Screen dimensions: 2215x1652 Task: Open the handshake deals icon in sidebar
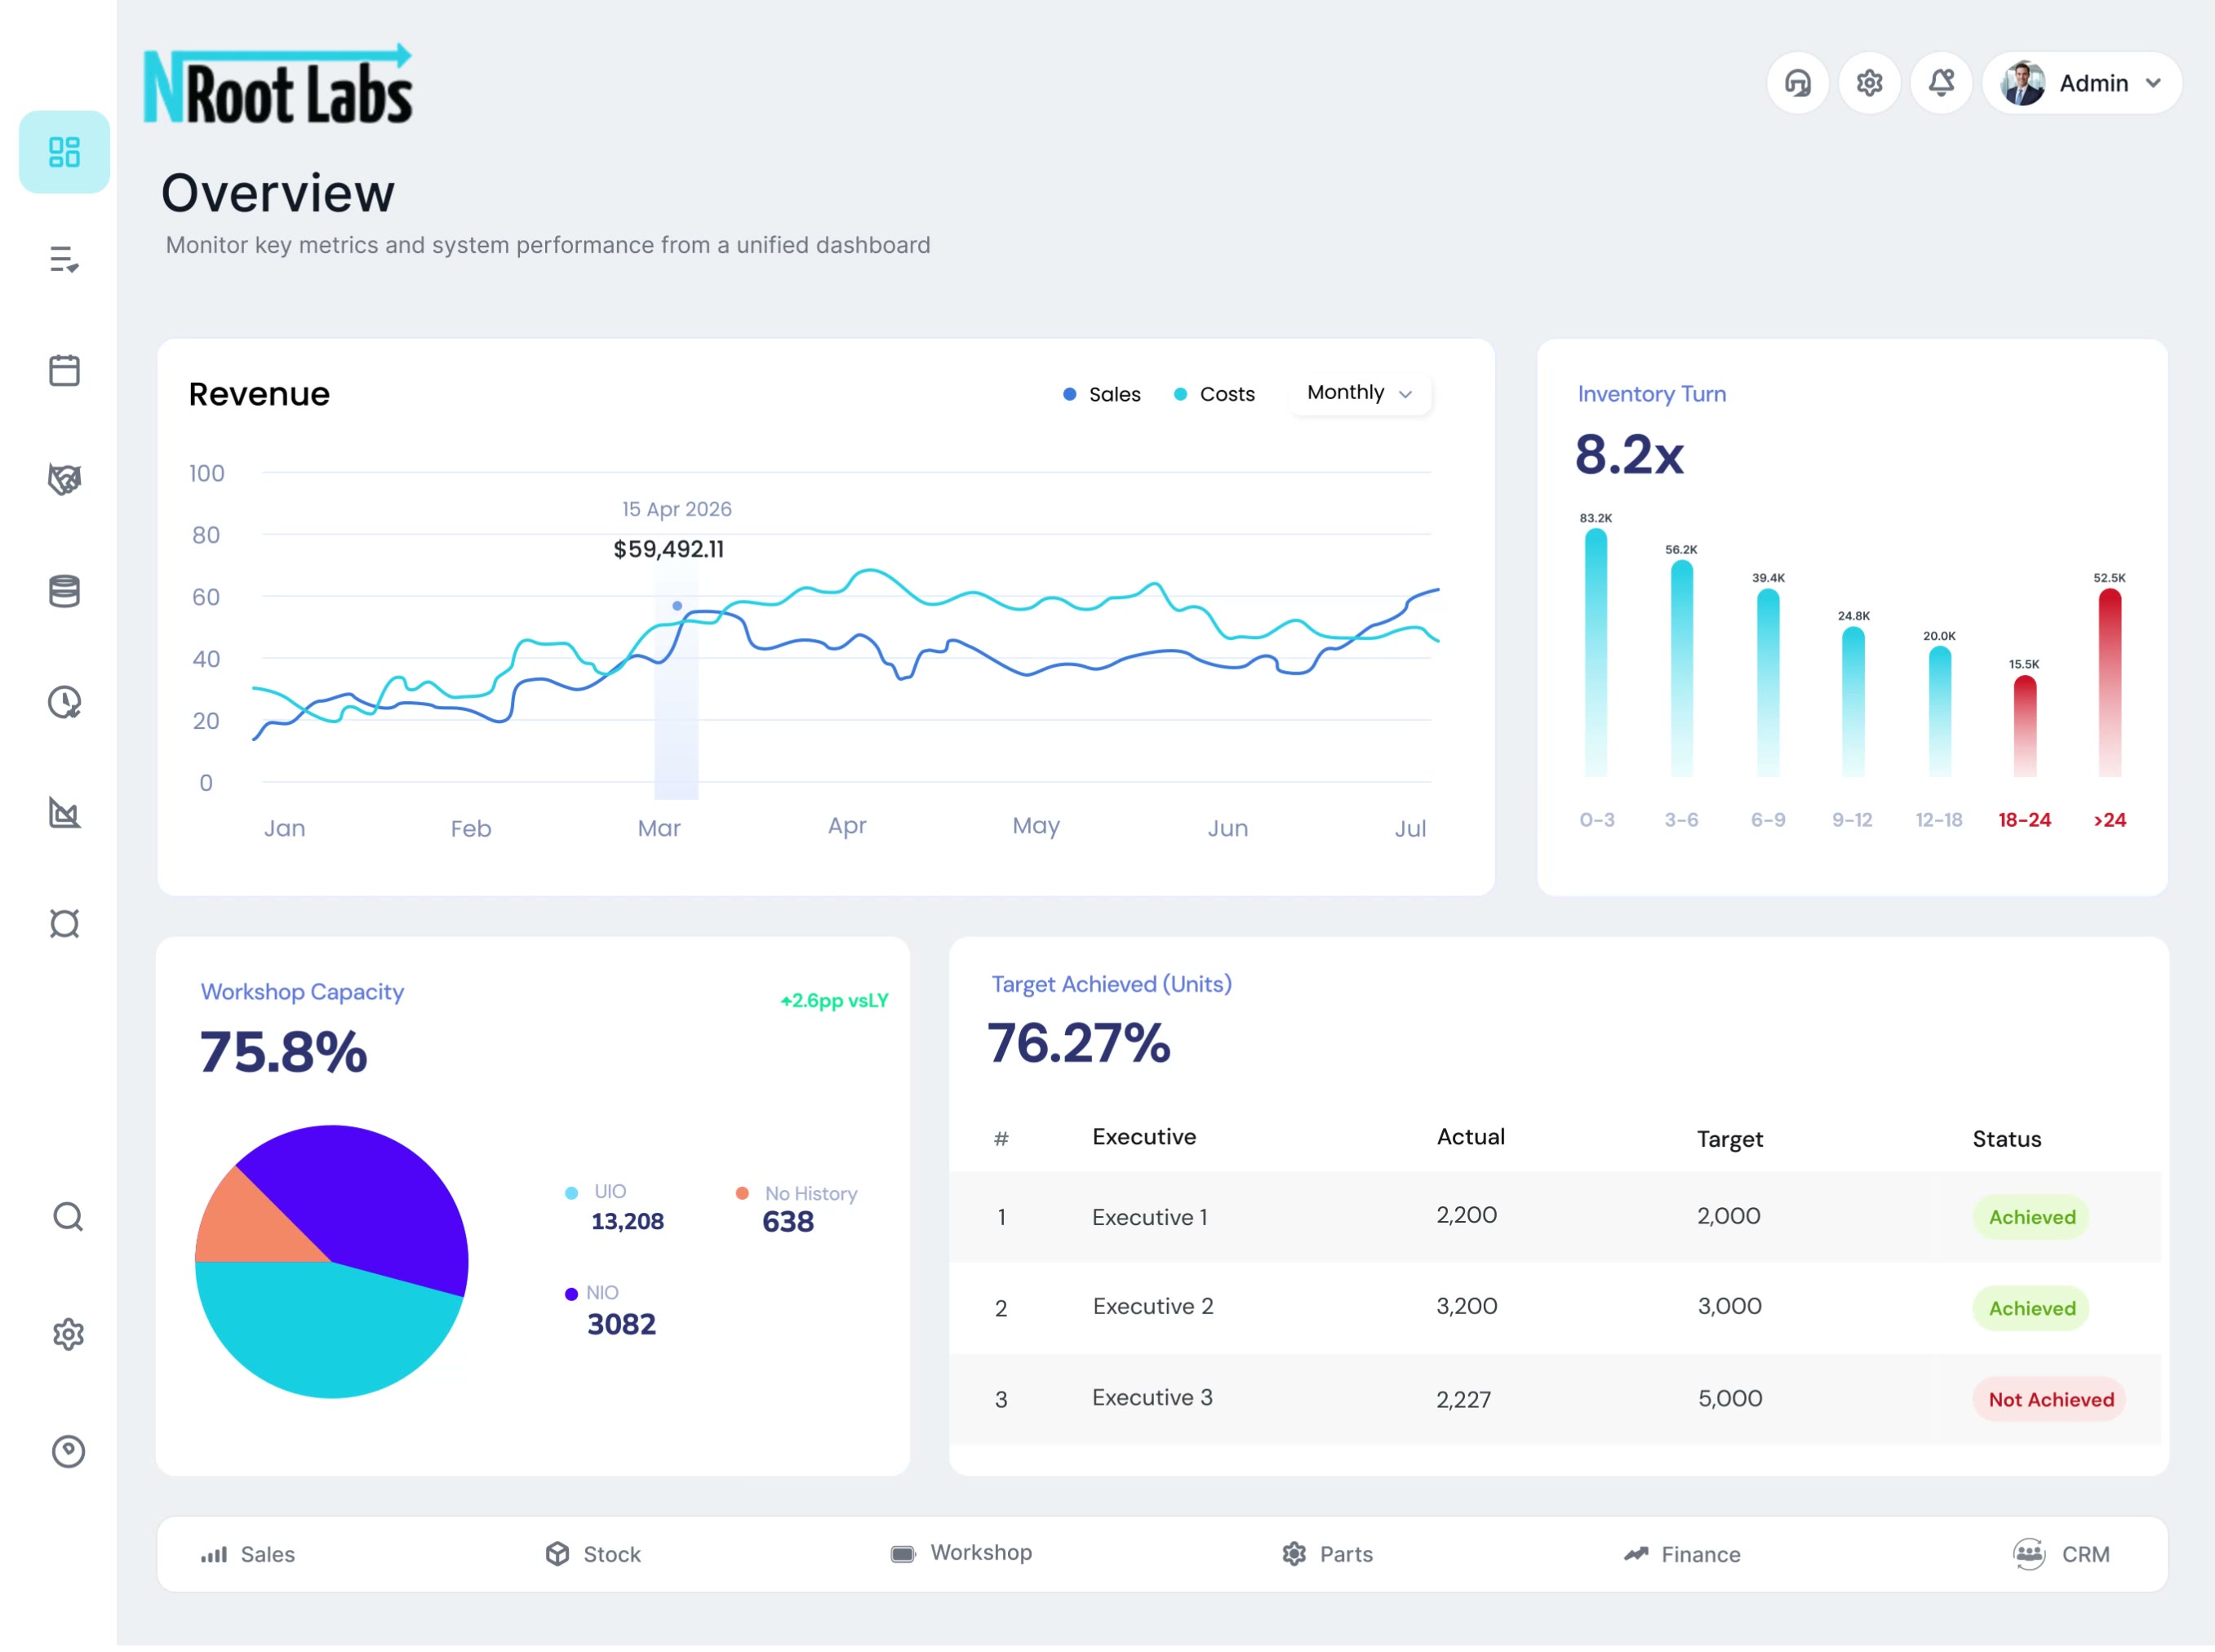tap(64, 480)
